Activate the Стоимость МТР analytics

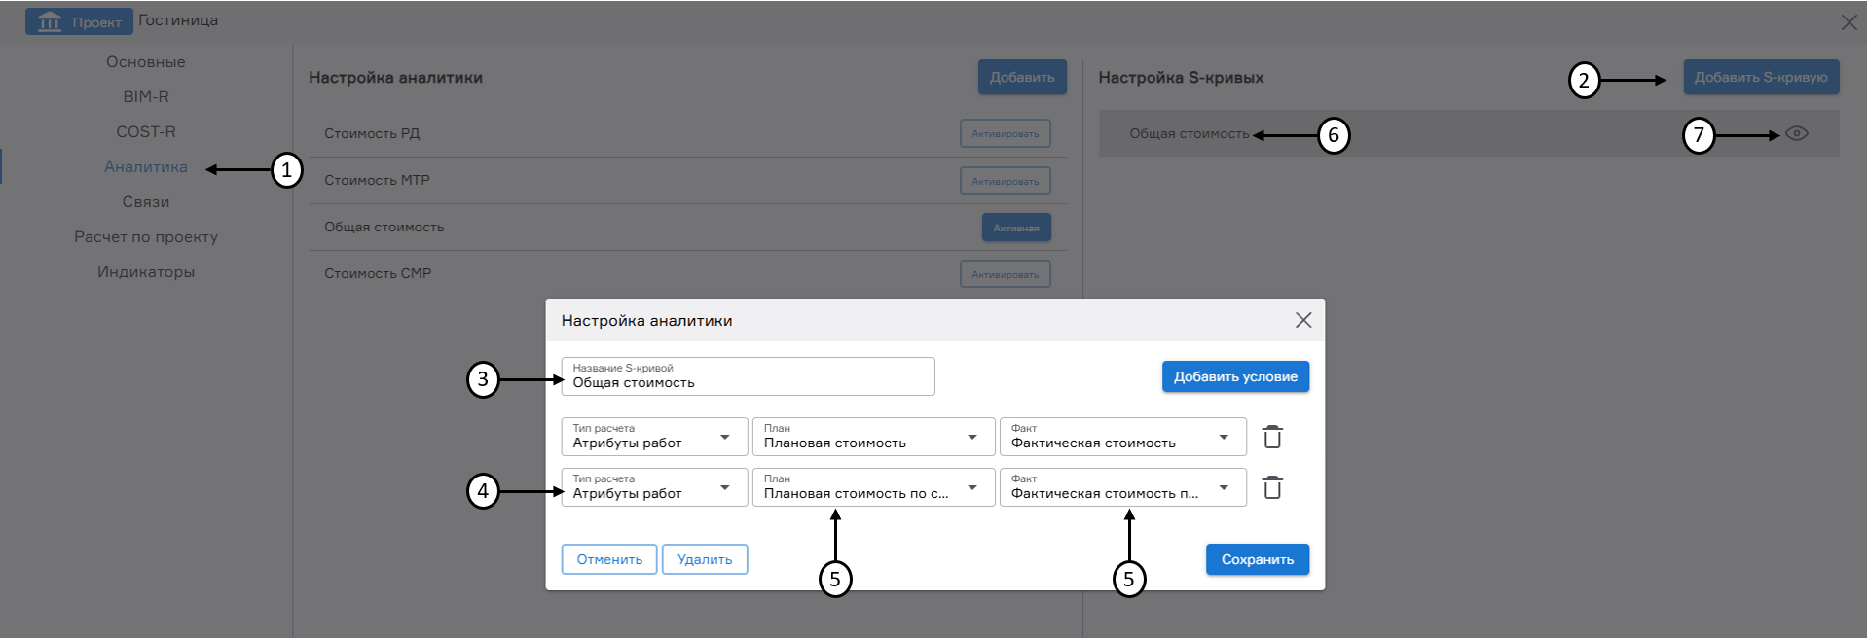[1005, 181]
